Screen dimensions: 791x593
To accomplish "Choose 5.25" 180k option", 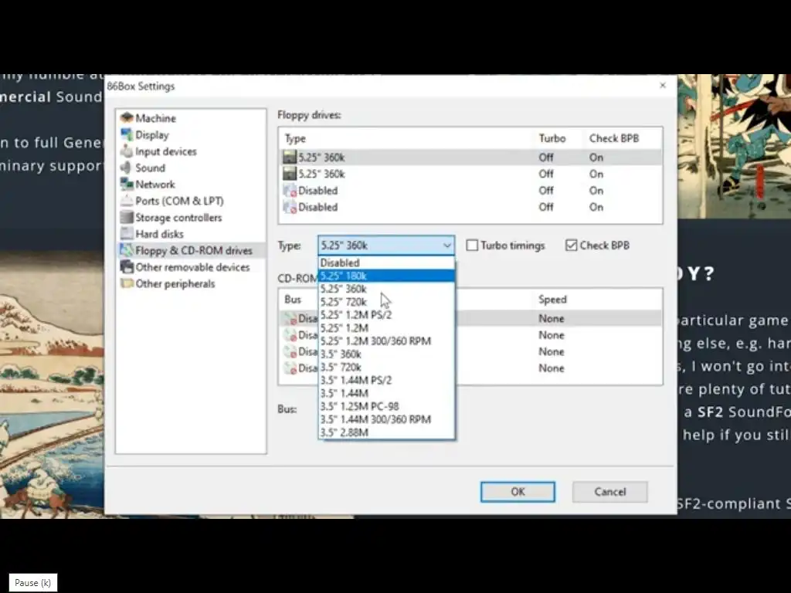I will point(386,276).
